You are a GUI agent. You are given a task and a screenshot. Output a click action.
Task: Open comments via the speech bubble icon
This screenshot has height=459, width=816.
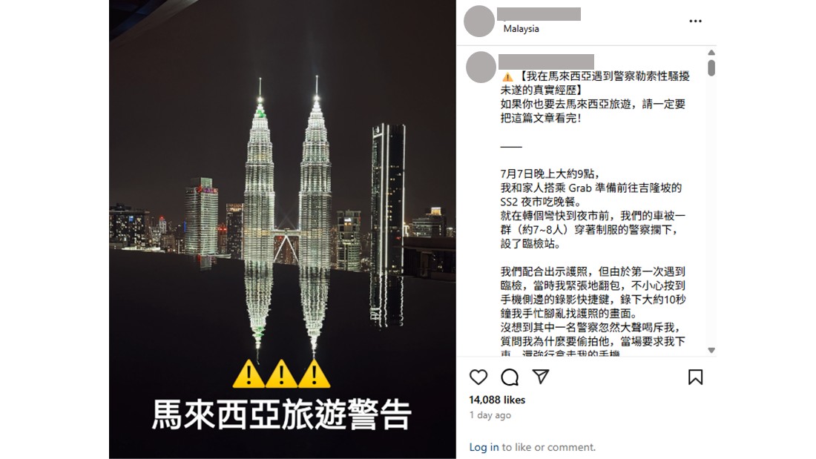click(510, 377)
